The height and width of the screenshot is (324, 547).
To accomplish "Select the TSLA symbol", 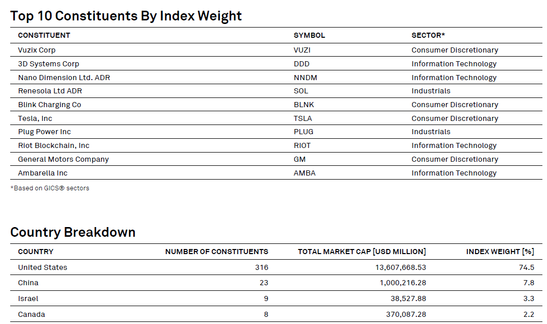I will tap(302, 118).
